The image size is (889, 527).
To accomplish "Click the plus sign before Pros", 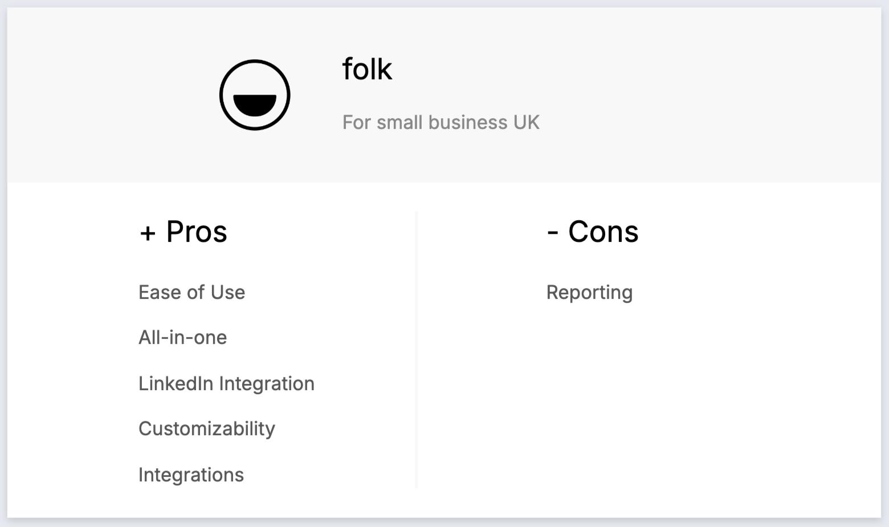I will pyautogui.click(x=148, y=233).
